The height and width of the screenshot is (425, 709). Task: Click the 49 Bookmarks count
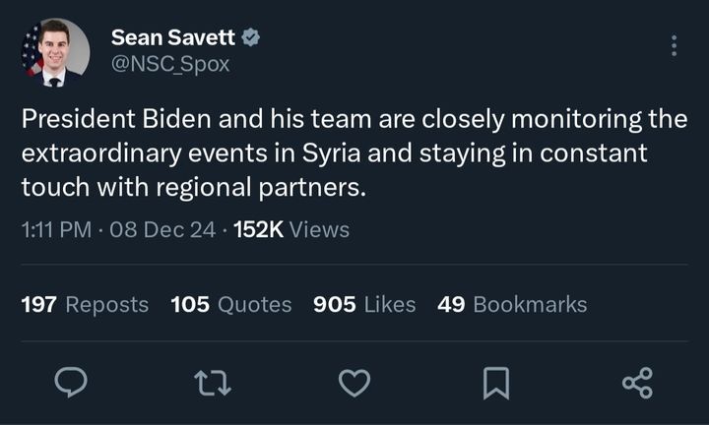pyautogui.click(x=512, y=304)
